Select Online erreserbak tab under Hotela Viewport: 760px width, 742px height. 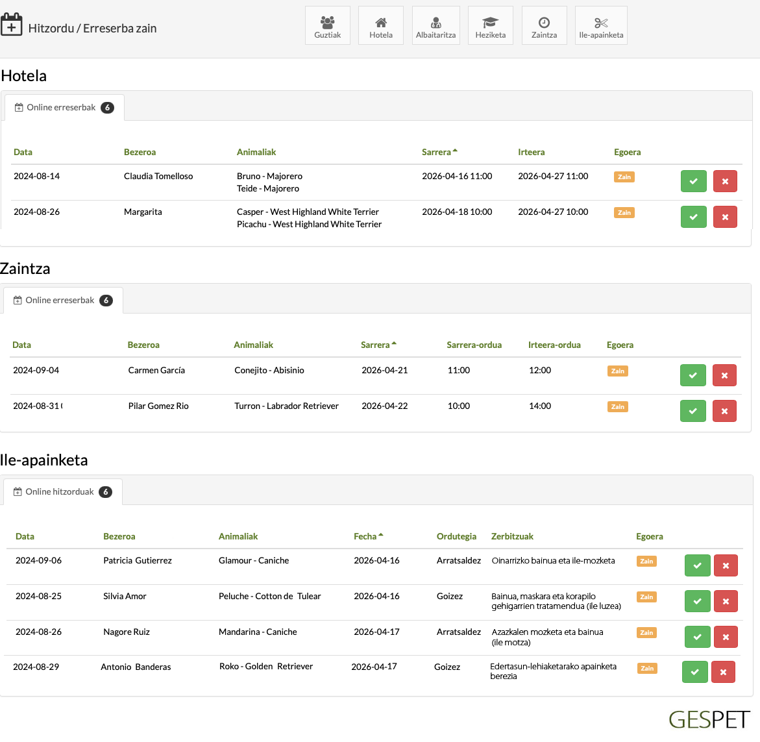(x=64, y=108)
